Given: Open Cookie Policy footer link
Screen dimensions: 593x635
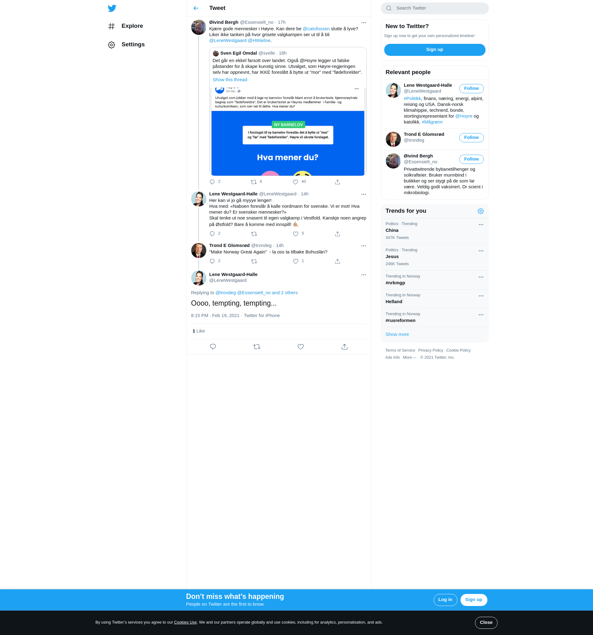Looking at the screenshot, I should point(458,350).
